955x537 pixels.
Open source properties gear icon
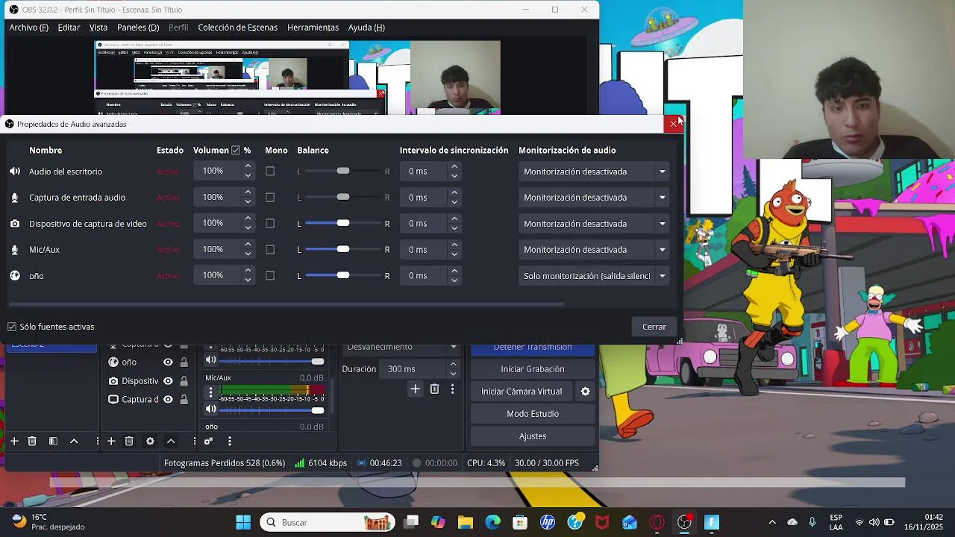coord(150,442)
